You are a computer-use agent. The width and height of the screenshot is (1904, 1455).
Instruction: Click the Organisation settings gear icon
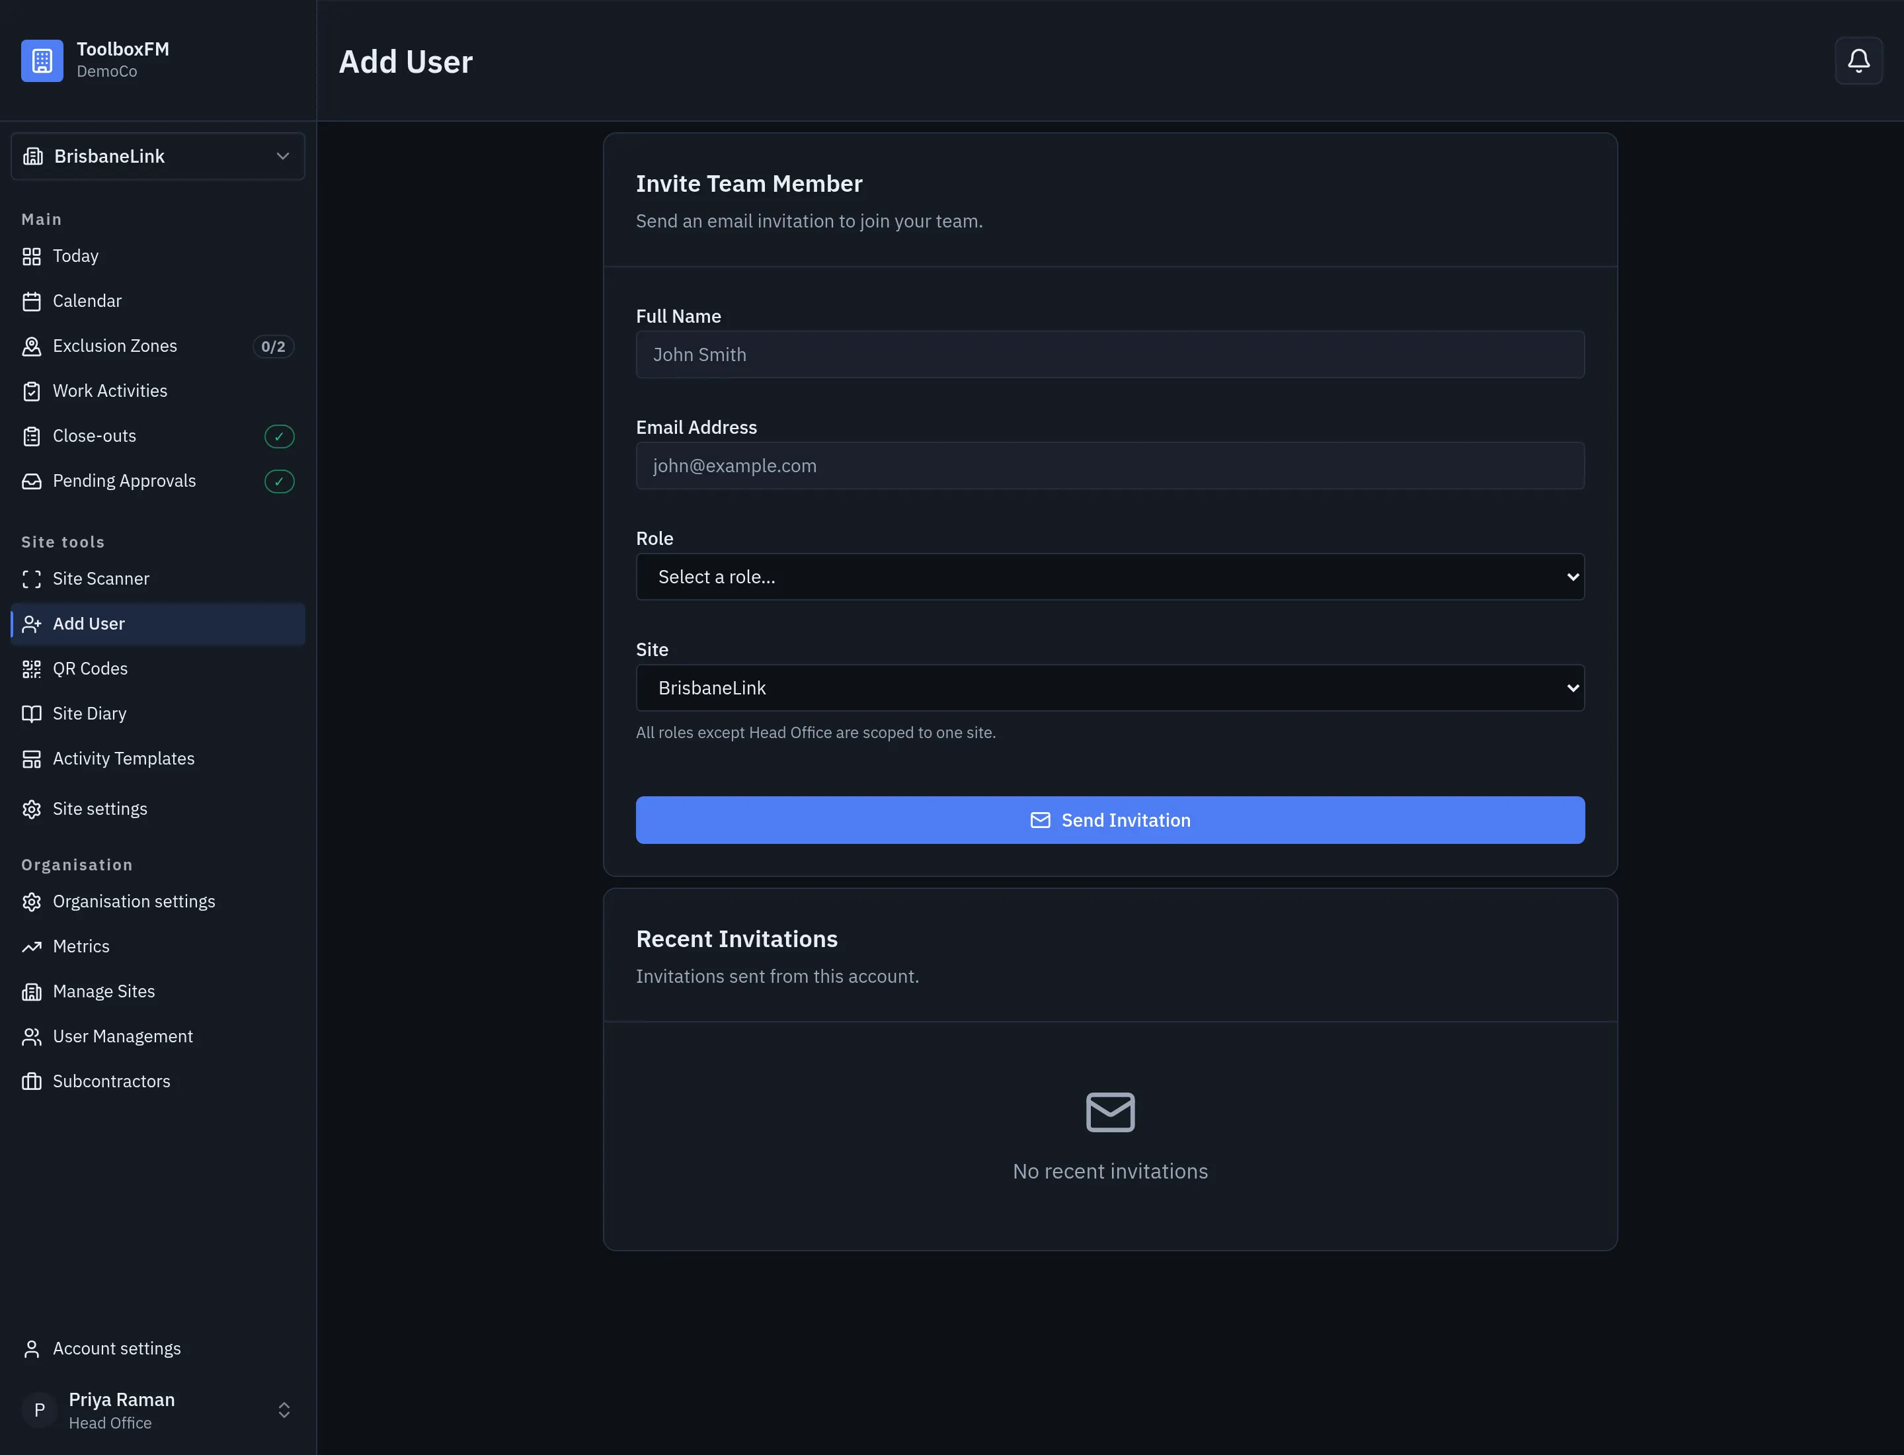[32, 903]
